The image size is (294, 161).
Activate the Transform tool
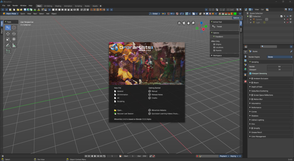click(x=14, y=39)
